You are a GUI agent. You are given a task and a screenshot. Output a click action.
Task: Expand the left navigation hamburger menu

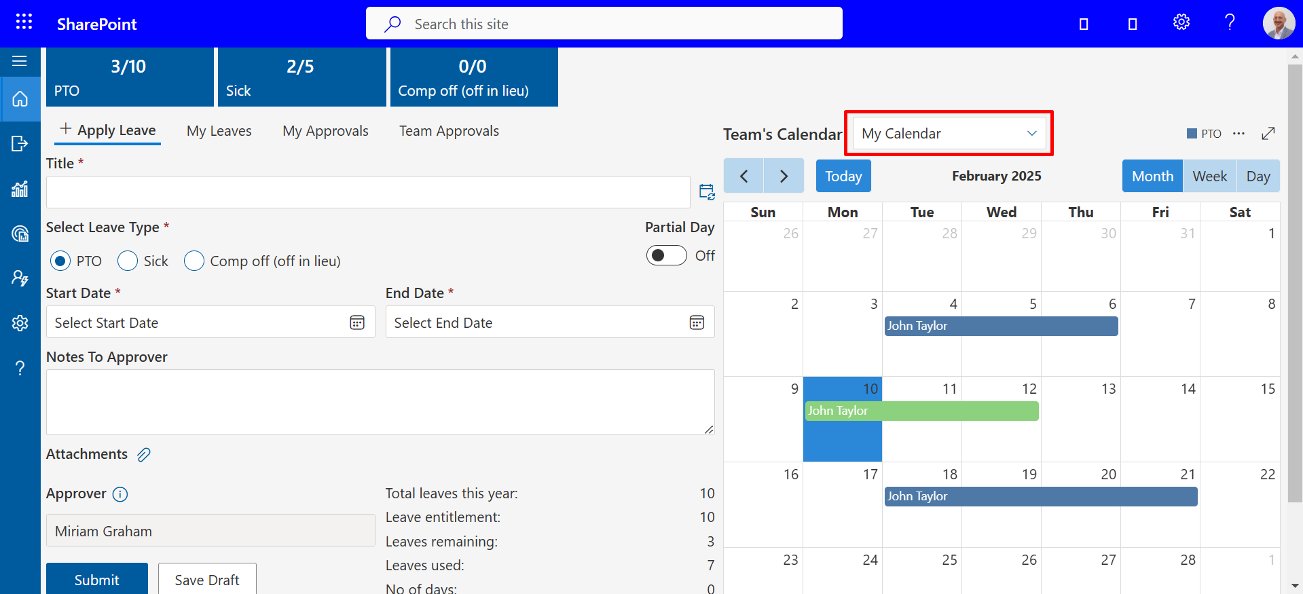20,62
